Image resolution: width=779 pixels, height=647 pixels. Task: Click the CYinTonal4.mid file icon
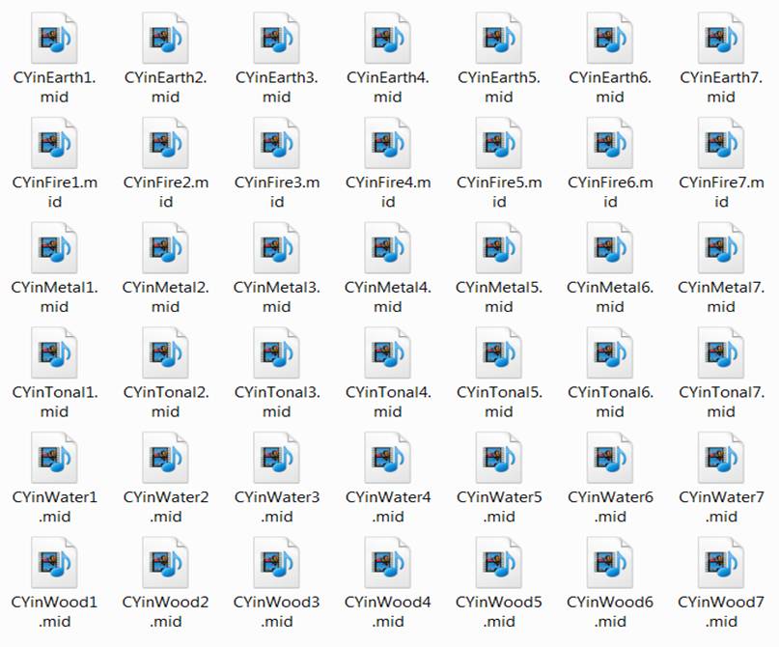pos(387,352)
